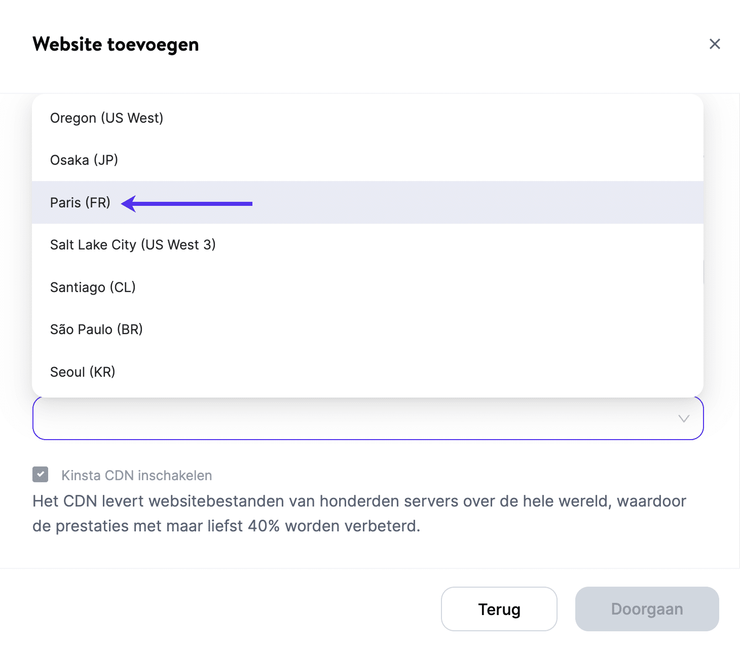Toggle the Kinsta CDN checkbox
The height and width of the screenshot is (648, 740).
(41, 475)
